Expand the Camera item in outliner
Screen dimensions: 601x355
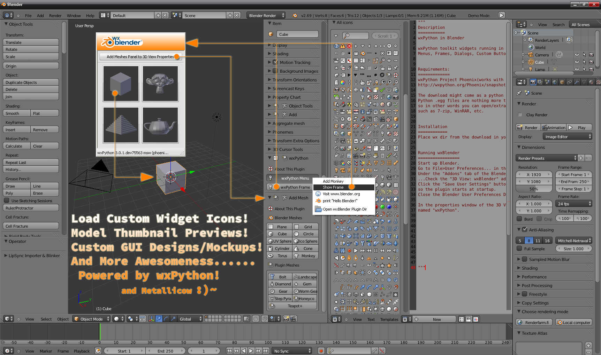523,55
